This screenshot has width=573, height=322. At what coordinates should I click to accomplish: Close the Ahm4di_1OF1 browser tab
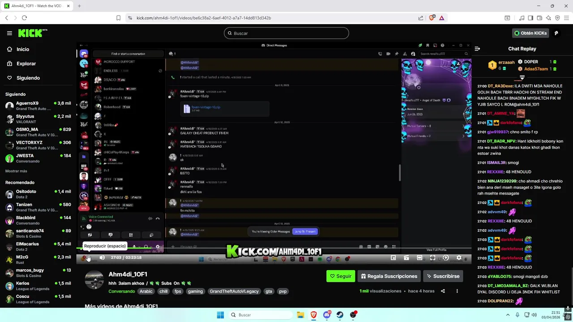tap(68, 6)
